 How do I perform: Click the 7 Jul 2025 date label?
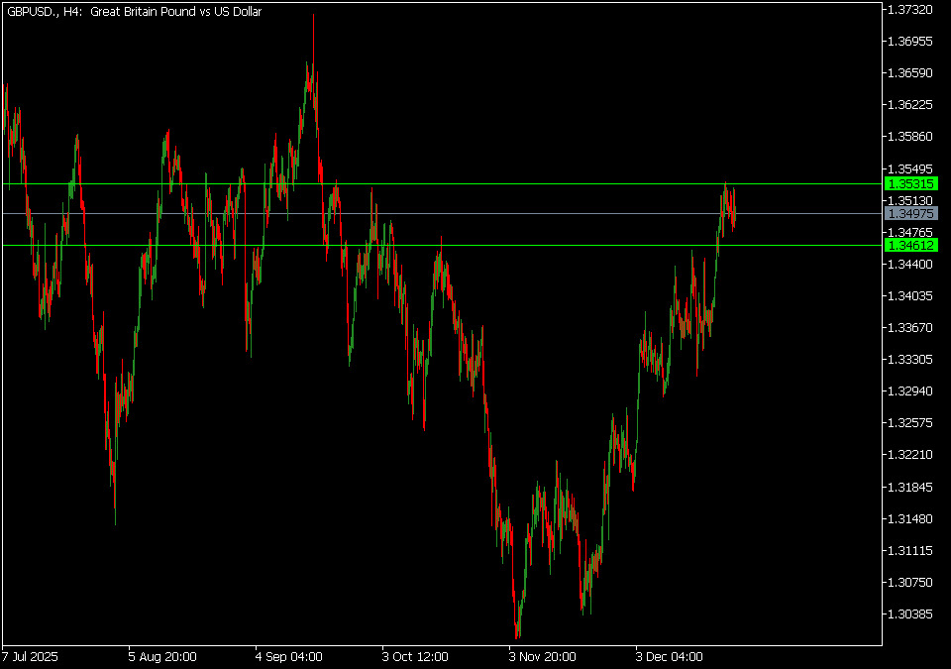(x=33, y=656)
